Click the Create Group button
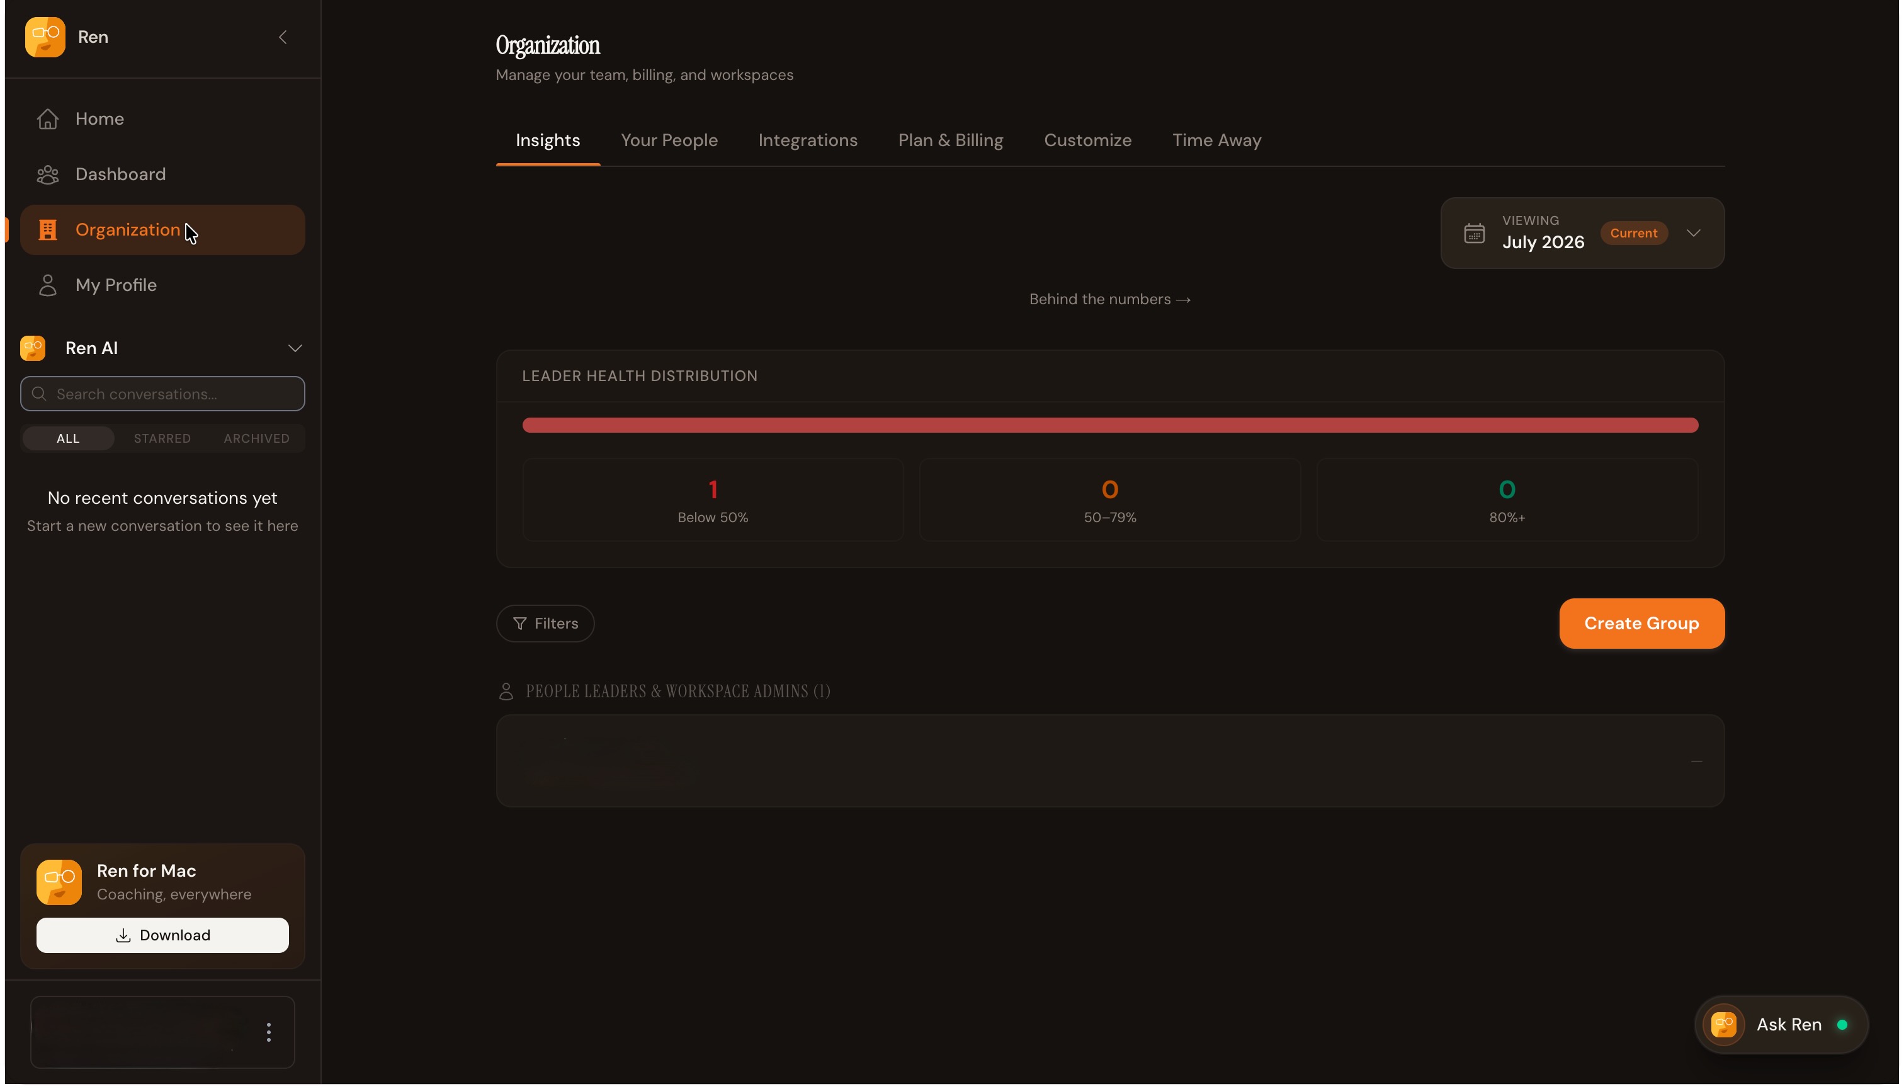 [1642, 624]
